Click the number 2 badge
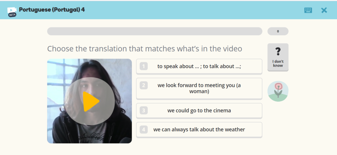The width and height of the screenshot is (337, 155). click(x=143, y=86)
